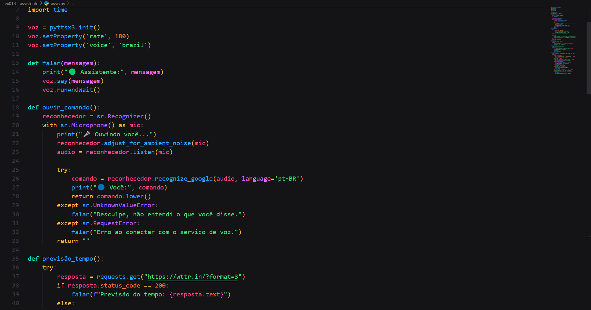Open the ex018 - assistente breadcrumb dropdown
591x310 pixels.
(x=22, y=3)
